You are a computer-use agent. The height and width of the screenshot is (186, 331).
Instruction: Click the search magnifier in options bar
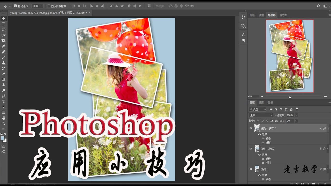318,6
